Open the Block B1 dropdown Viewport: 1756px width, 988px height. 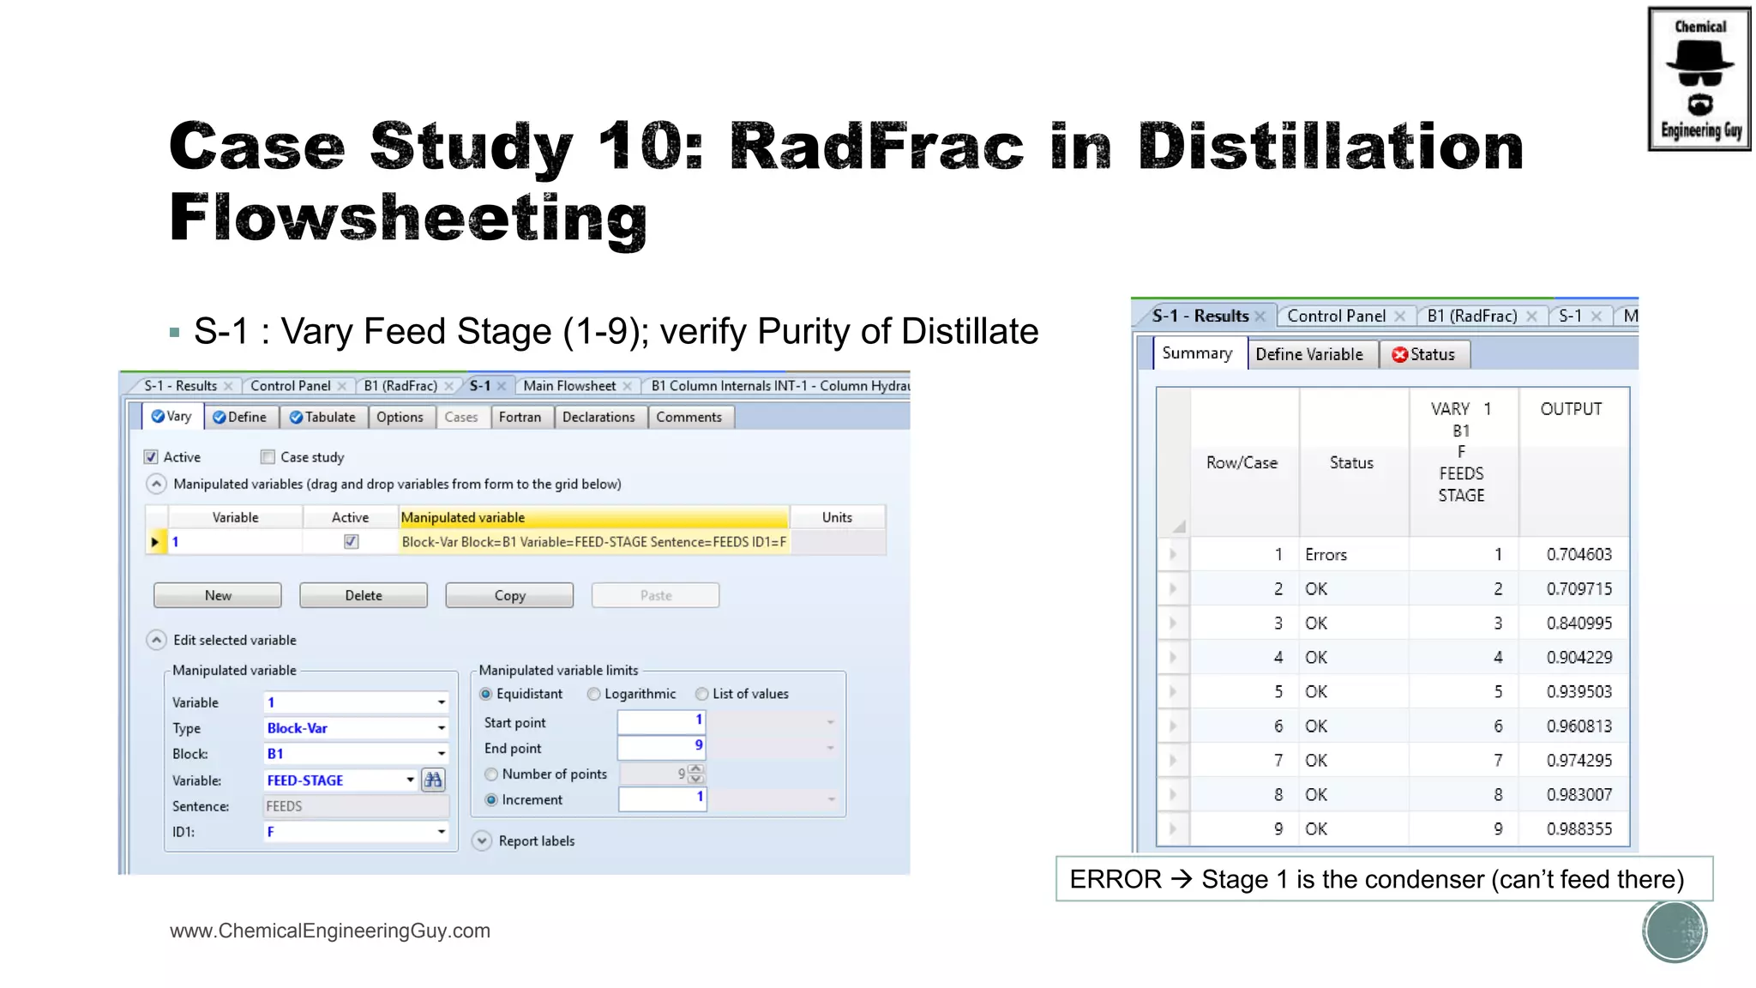point(442,754)
